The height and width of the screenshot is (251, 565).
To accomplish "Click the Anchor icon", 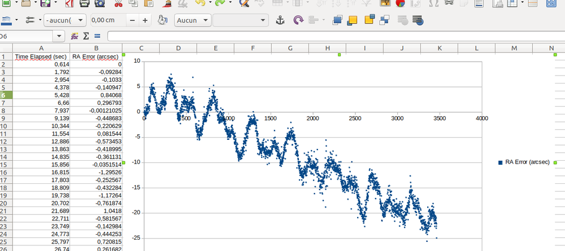I will pyautogui.click(x=280, y=20).
